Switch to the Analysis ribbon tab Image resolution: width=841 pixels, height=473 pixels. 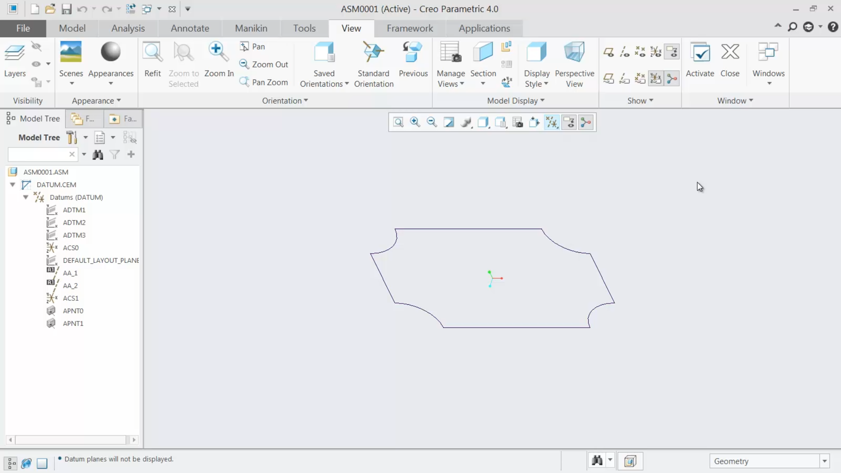coord(128,28)
